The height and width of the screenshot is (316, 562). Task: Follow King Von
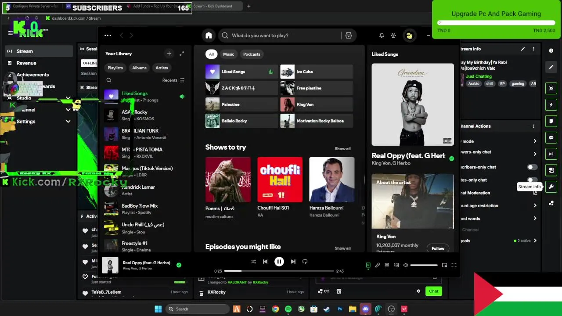(438, 248)
